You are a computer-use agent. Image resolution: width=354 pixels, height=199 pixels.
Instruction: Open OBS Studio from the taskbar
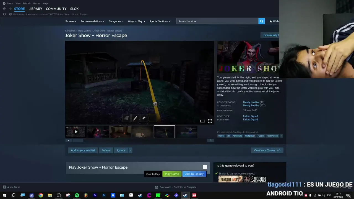(x=59, y=195)
